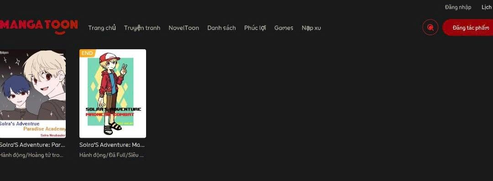Click title Solra'S Adventure: Ma...
This screenshot has height=181, width=493.
click(x=112, y=145)
